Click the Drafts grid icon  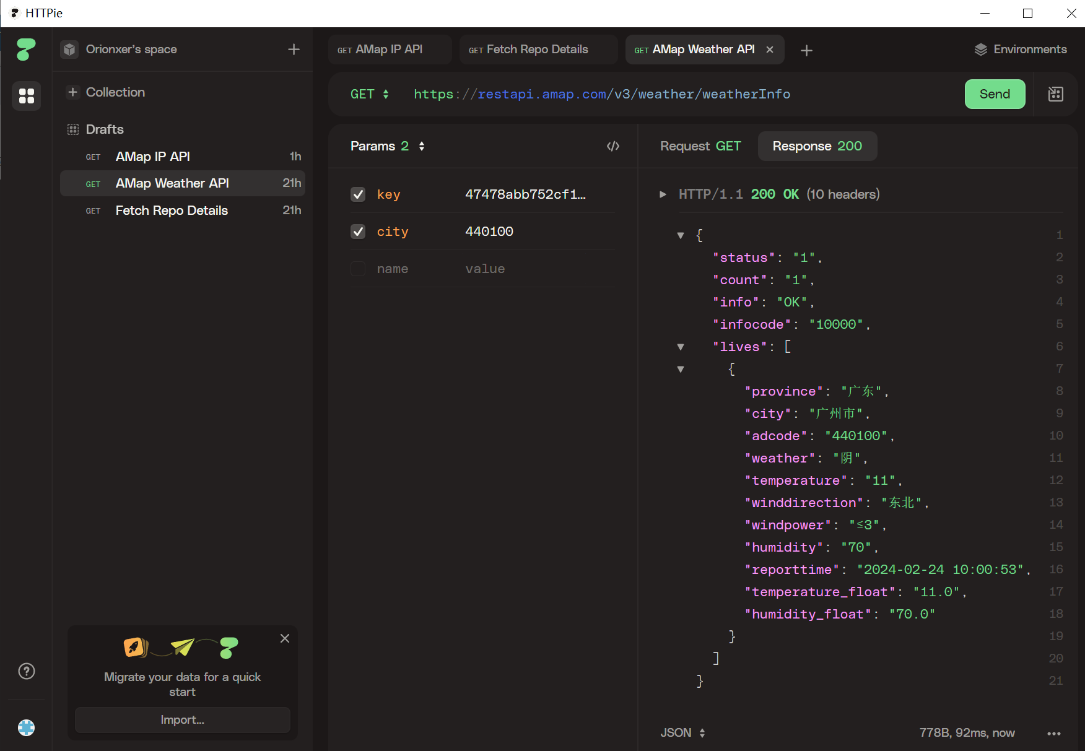(x=73, y=129)
